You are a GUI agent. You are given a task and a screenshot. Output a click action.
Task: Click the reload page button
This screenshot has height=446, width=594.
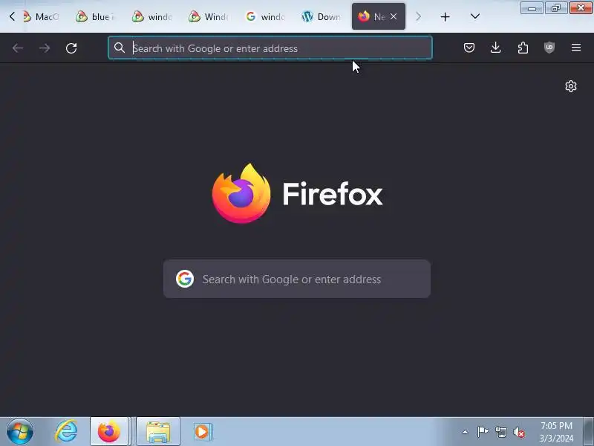coord(71,48)
